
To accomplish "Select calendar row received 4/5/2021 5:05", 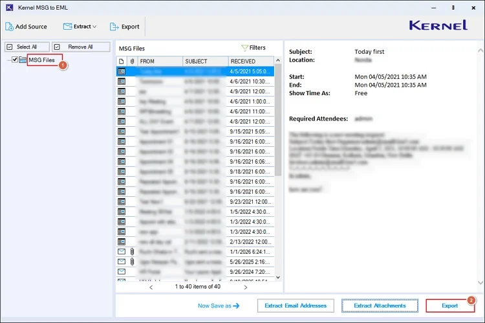I will point(195,71).
